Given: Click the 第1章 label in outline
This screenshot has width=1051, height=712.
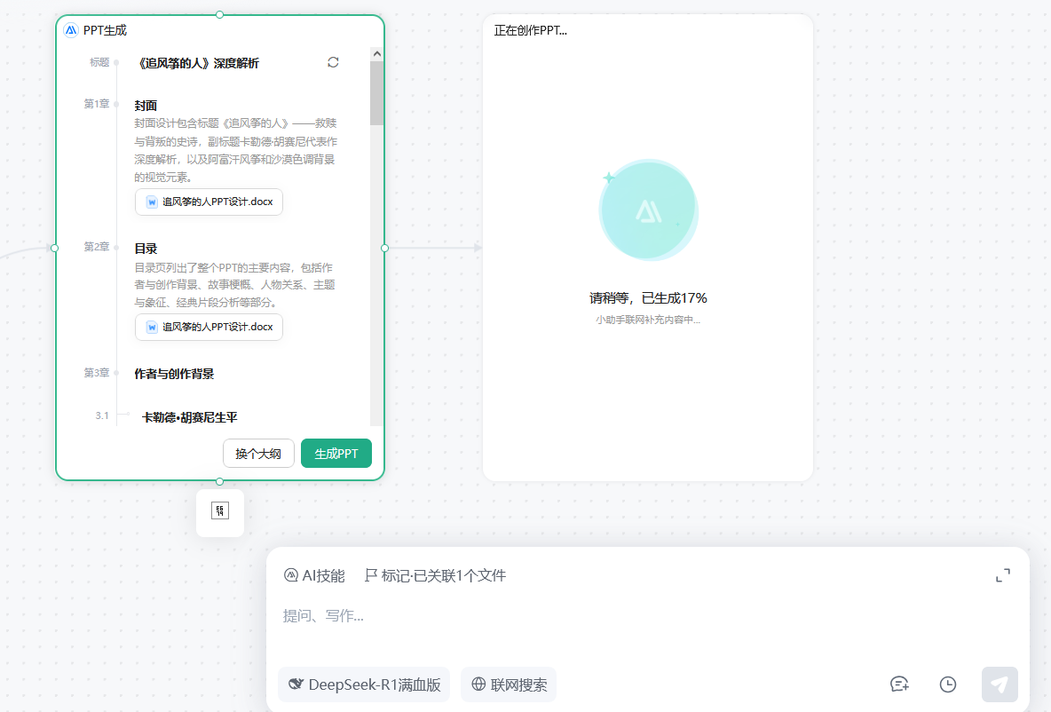Looking at the screenshot, I should click(x=97, y=104).
